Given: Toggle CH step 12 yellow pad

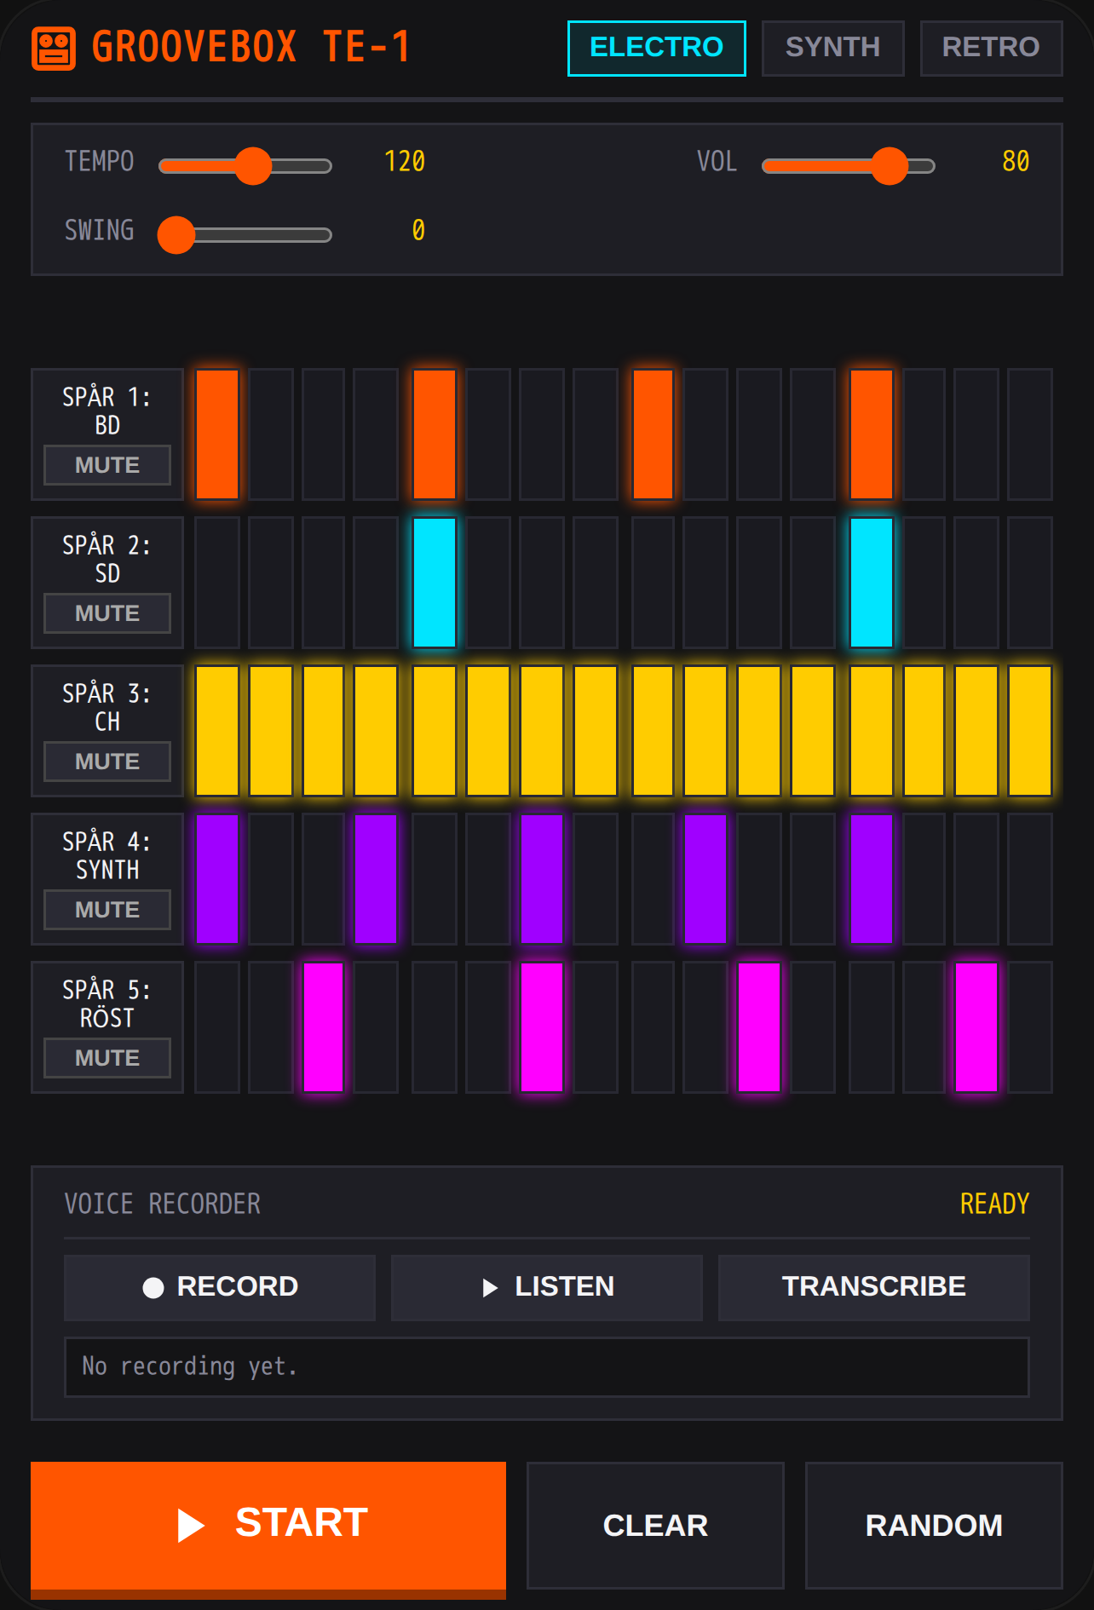Looking at the screenshot, I should 813,731.
